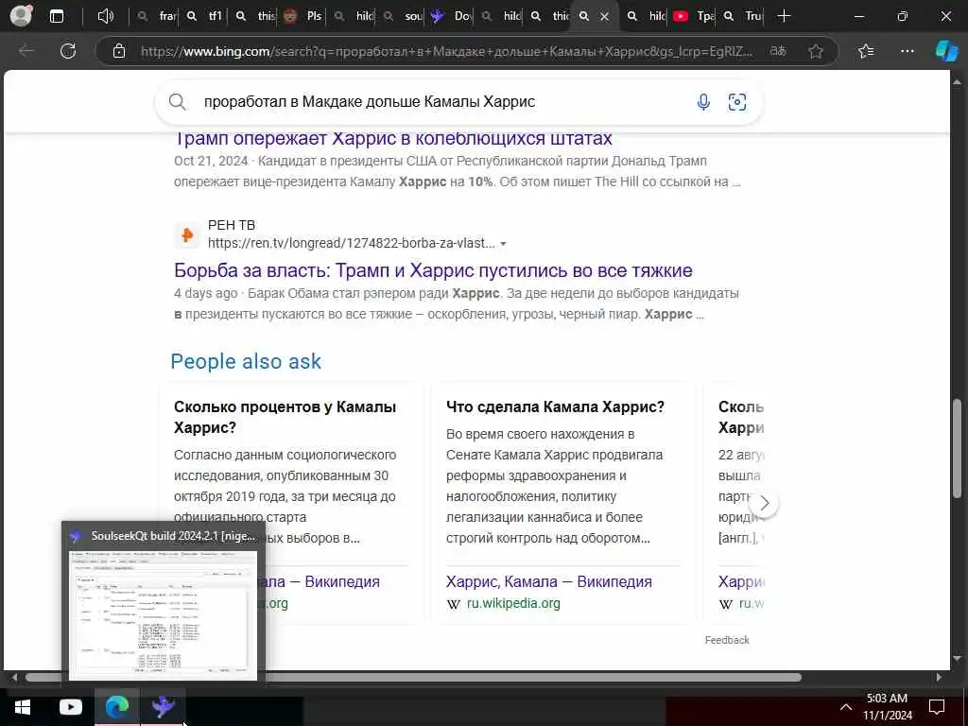
Task: Open the Favorites list icon
Action: [x=866, y=51]
